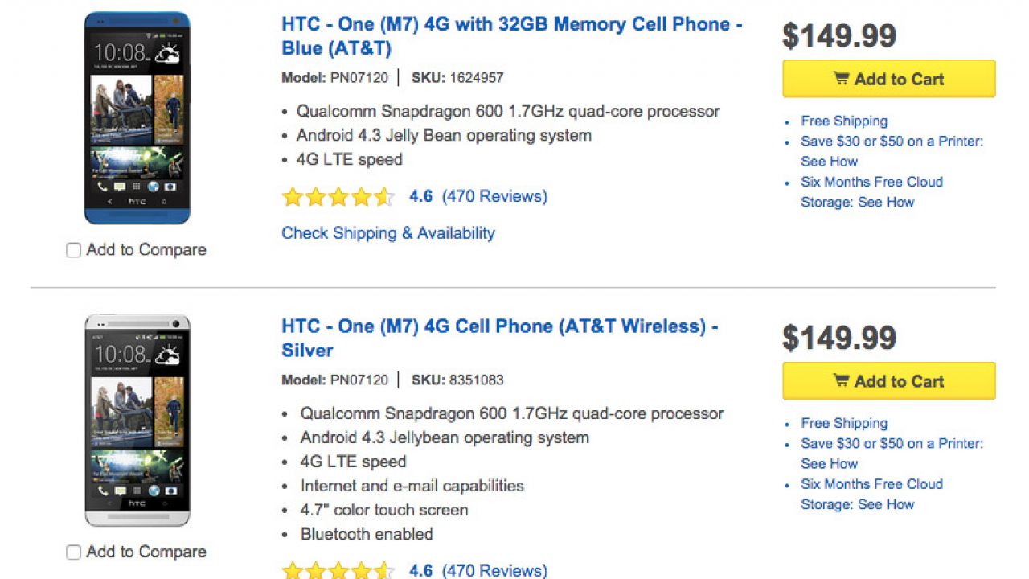The image size is (1029, 579).
Task: View 470 Reviews for blue HTC One
Action: 494,196
